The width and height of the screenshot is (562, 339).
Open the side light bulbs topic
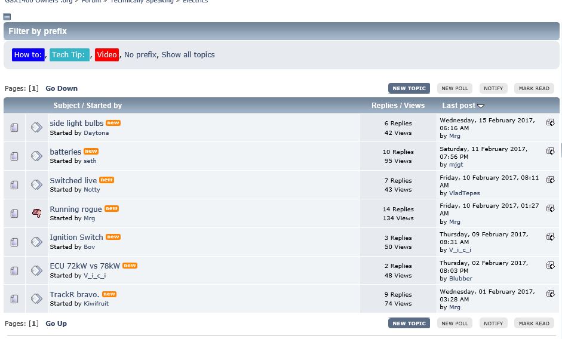tap(76, 124)
